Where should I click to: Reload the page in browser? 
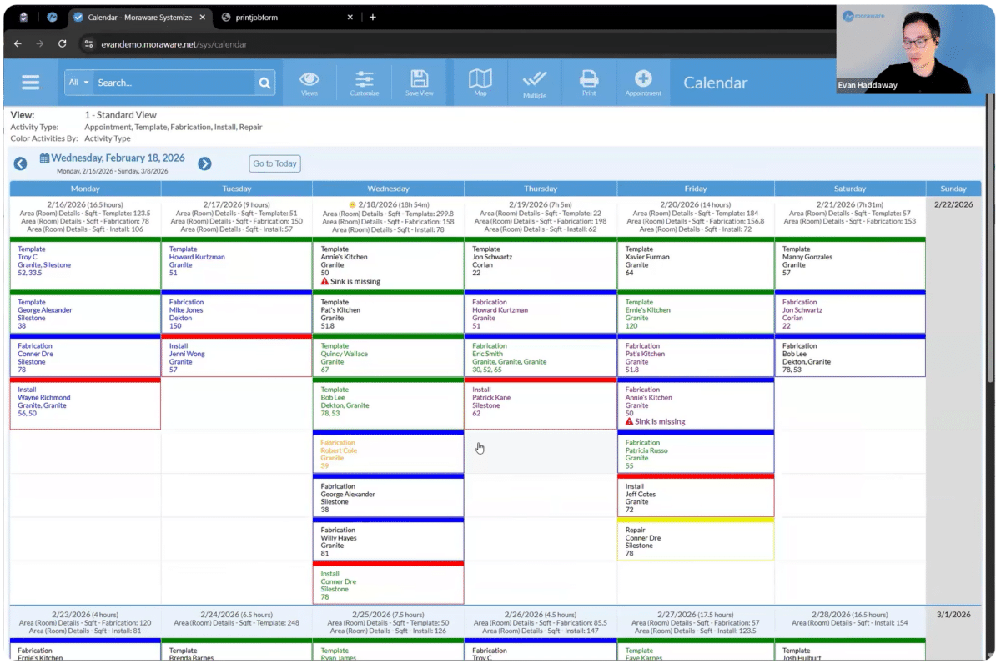point(62,43)
